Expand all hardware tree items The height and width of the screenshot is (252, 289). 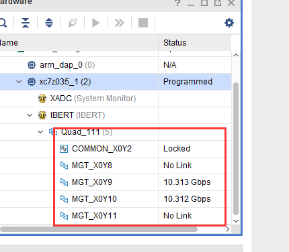tap(49, 23)
